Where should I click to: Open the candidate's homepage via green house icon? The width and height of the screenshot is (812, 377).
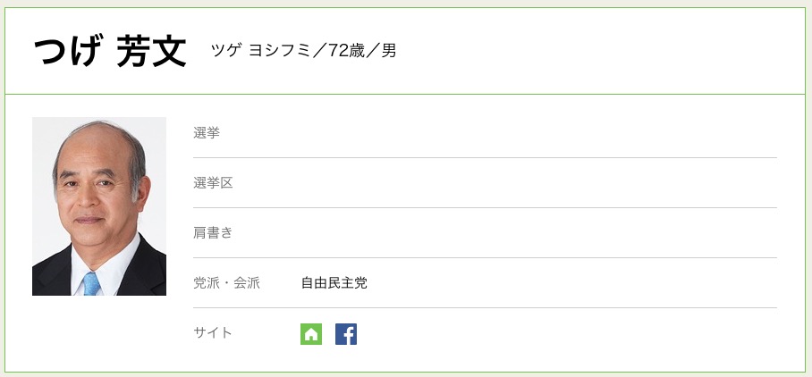coord(310,334)
